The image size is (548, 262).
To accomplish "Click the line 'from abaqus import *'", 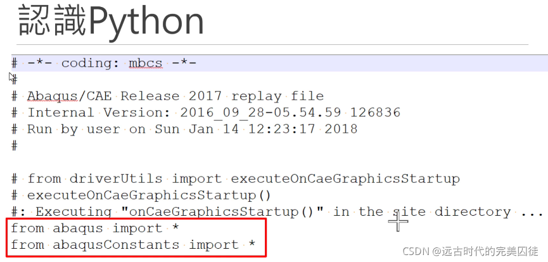I will [x=95, y=228].
